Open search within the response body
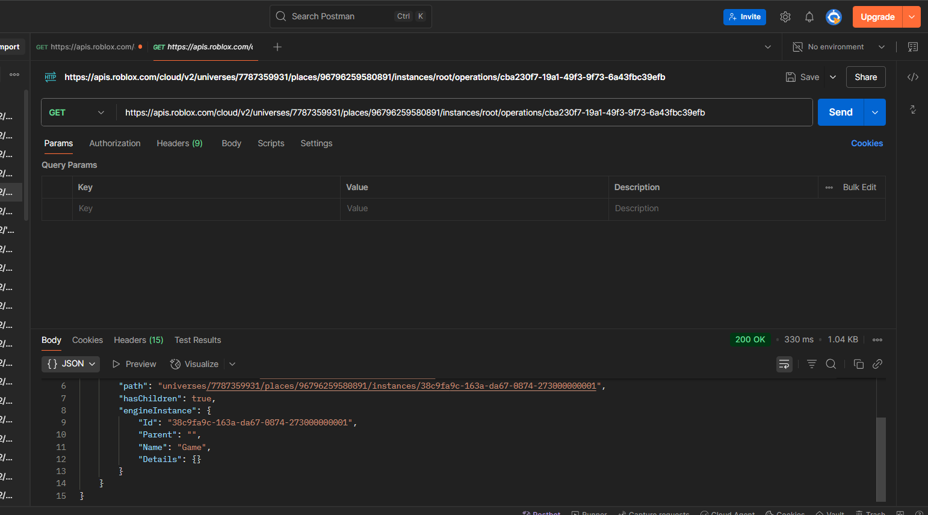Image resolution: width=928 pixels, height=515 pixels. (x=831, y=364)
